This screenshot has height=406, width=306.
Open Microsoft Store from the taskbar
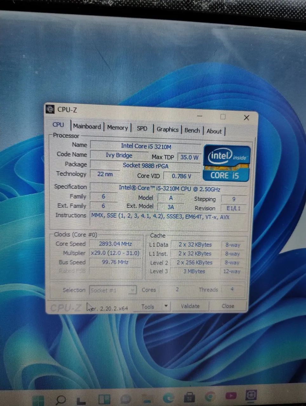(190, 397)
